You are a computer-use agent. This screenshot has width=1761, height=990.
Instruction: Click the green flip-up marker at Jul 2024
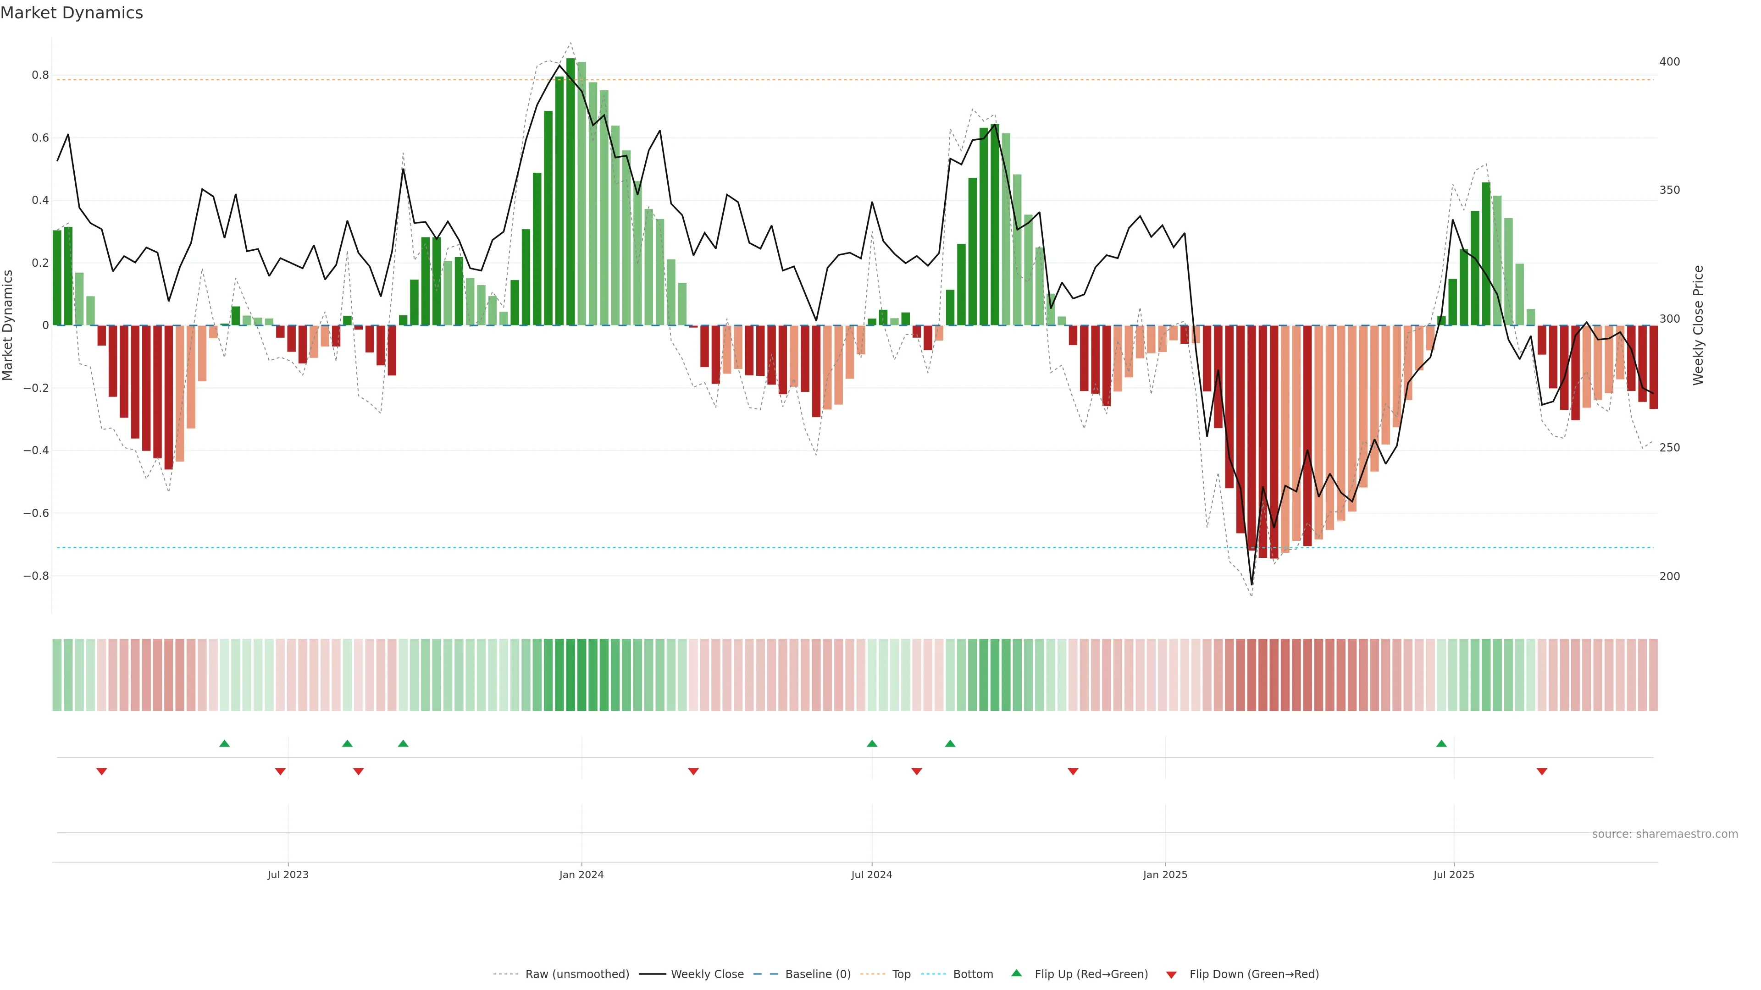pos(872,743)
